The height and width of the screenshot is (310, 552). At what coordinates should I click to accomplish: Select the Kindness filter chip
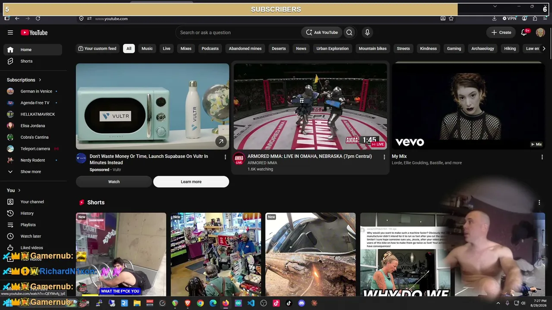428,49
